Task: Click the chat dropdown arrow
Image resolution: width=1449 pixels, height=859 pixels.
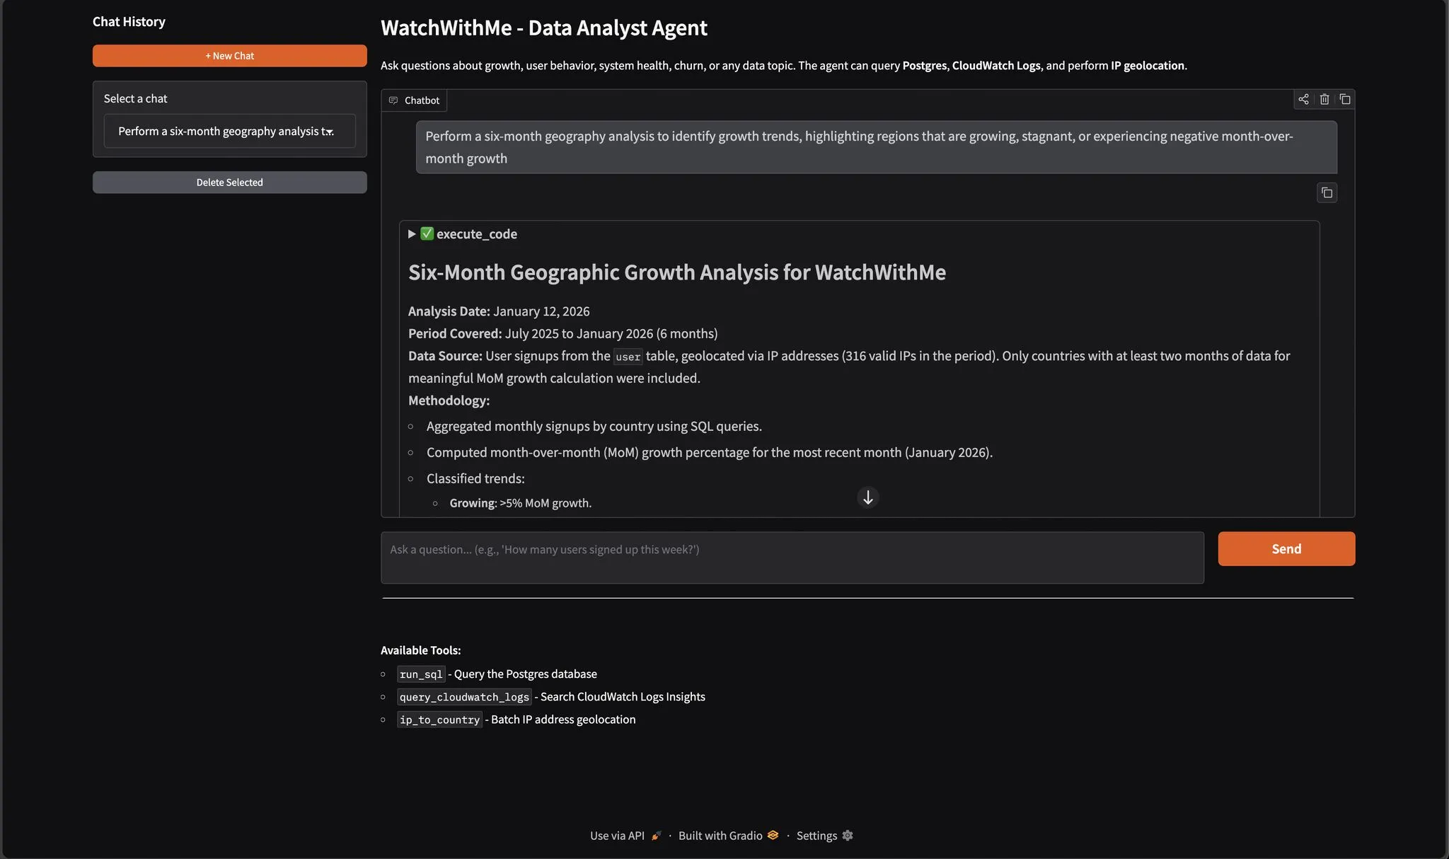Action: [x=329, y=132]
